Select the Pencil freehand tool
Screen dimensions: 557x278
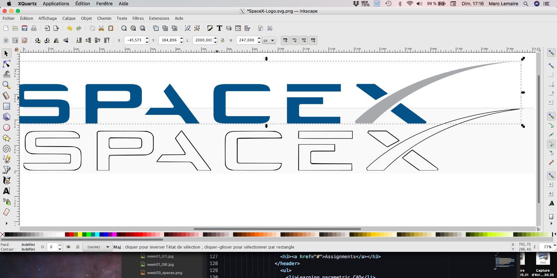[6, 159]
